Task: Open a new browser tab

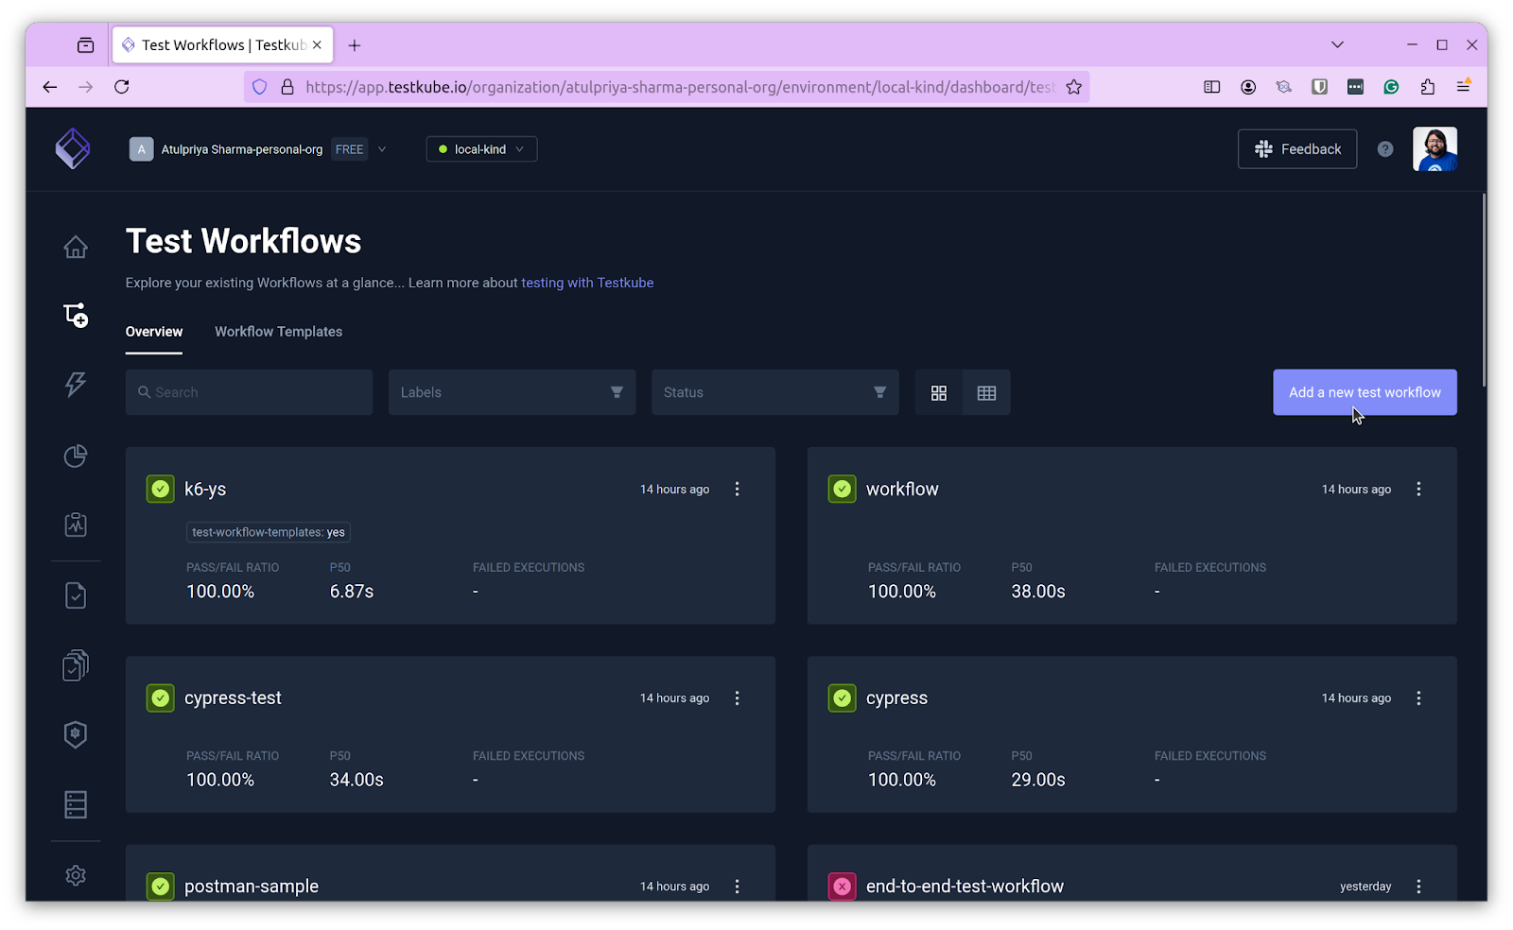Action: [x=355, y=45]
